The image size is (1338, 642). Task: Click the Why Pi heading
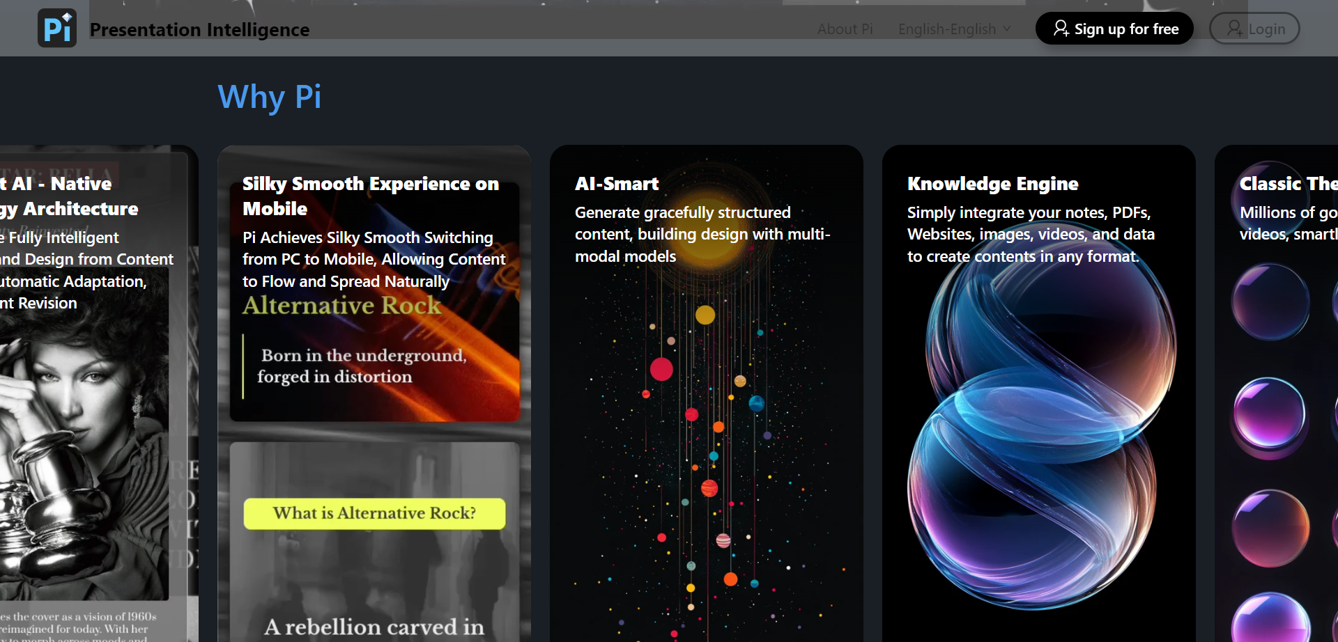pos(270,97)
